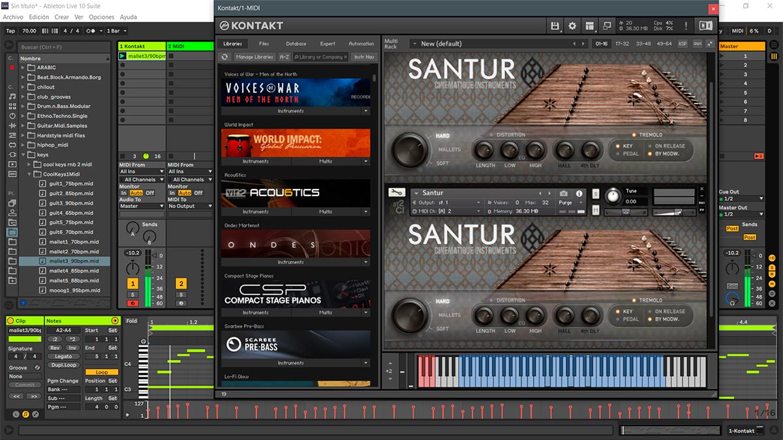Open the Drums category in Live browser

coord(12,106)
